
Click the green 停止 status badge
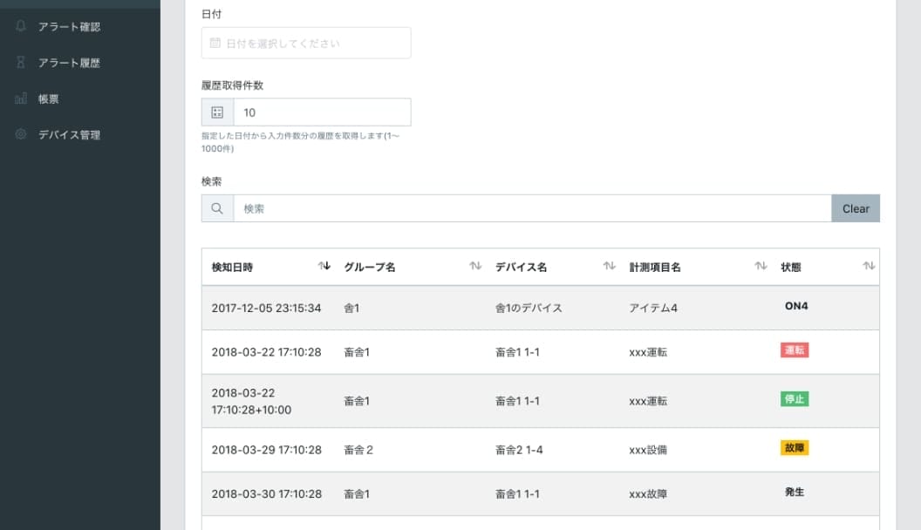(794, 399)
